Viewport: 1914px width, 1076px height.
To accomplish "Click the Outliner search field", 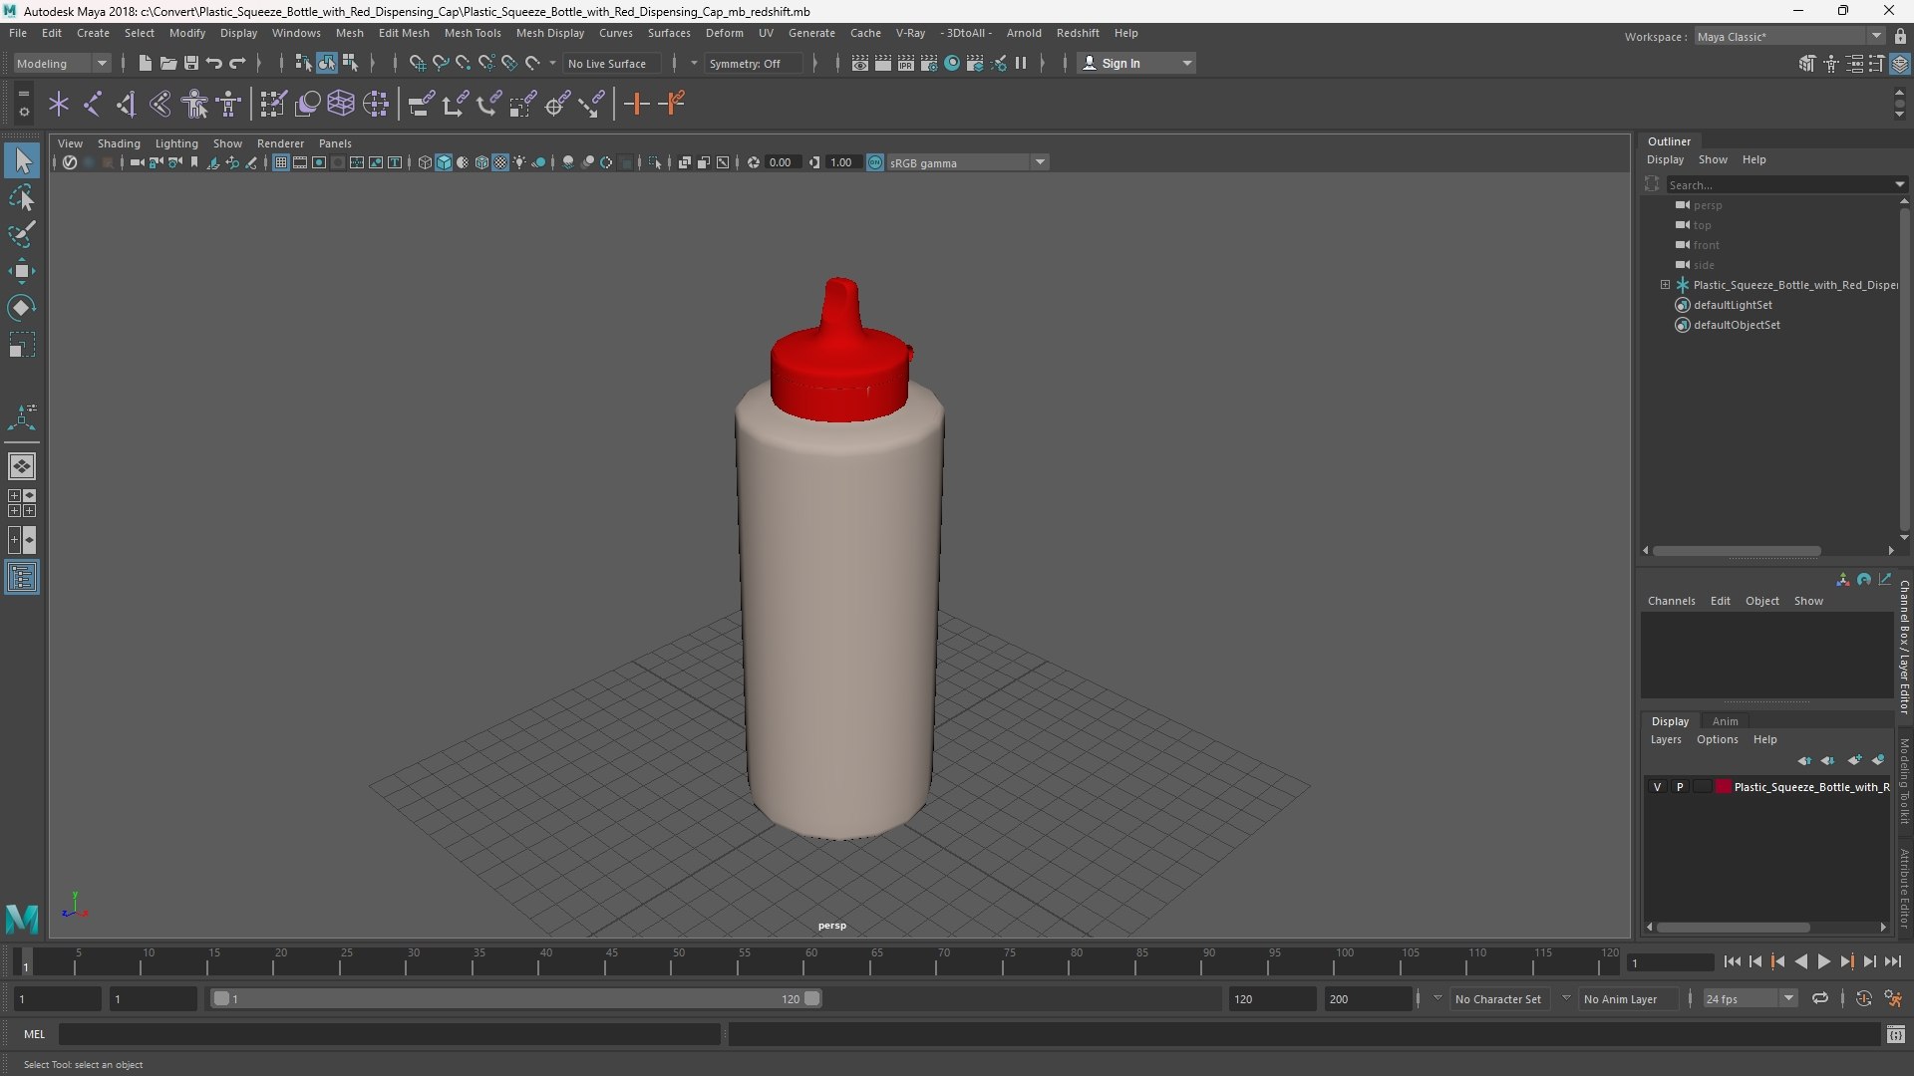I will click(1780, 184).
